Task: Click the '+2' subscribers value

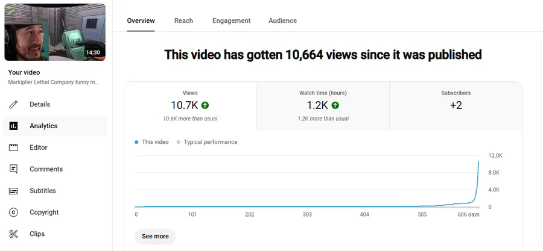Action: point(456,105)
